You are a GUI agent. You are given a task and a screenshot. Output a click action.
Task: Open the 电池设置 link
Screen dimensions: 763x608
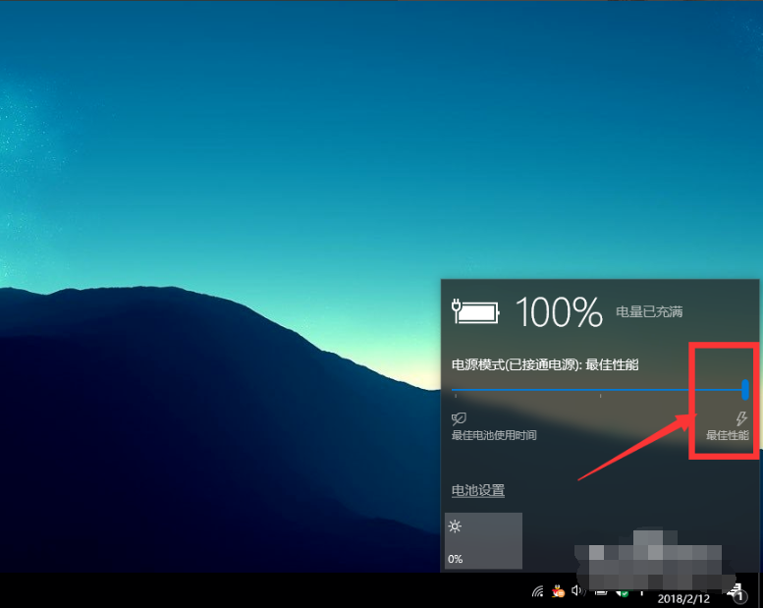pos(478,490)
